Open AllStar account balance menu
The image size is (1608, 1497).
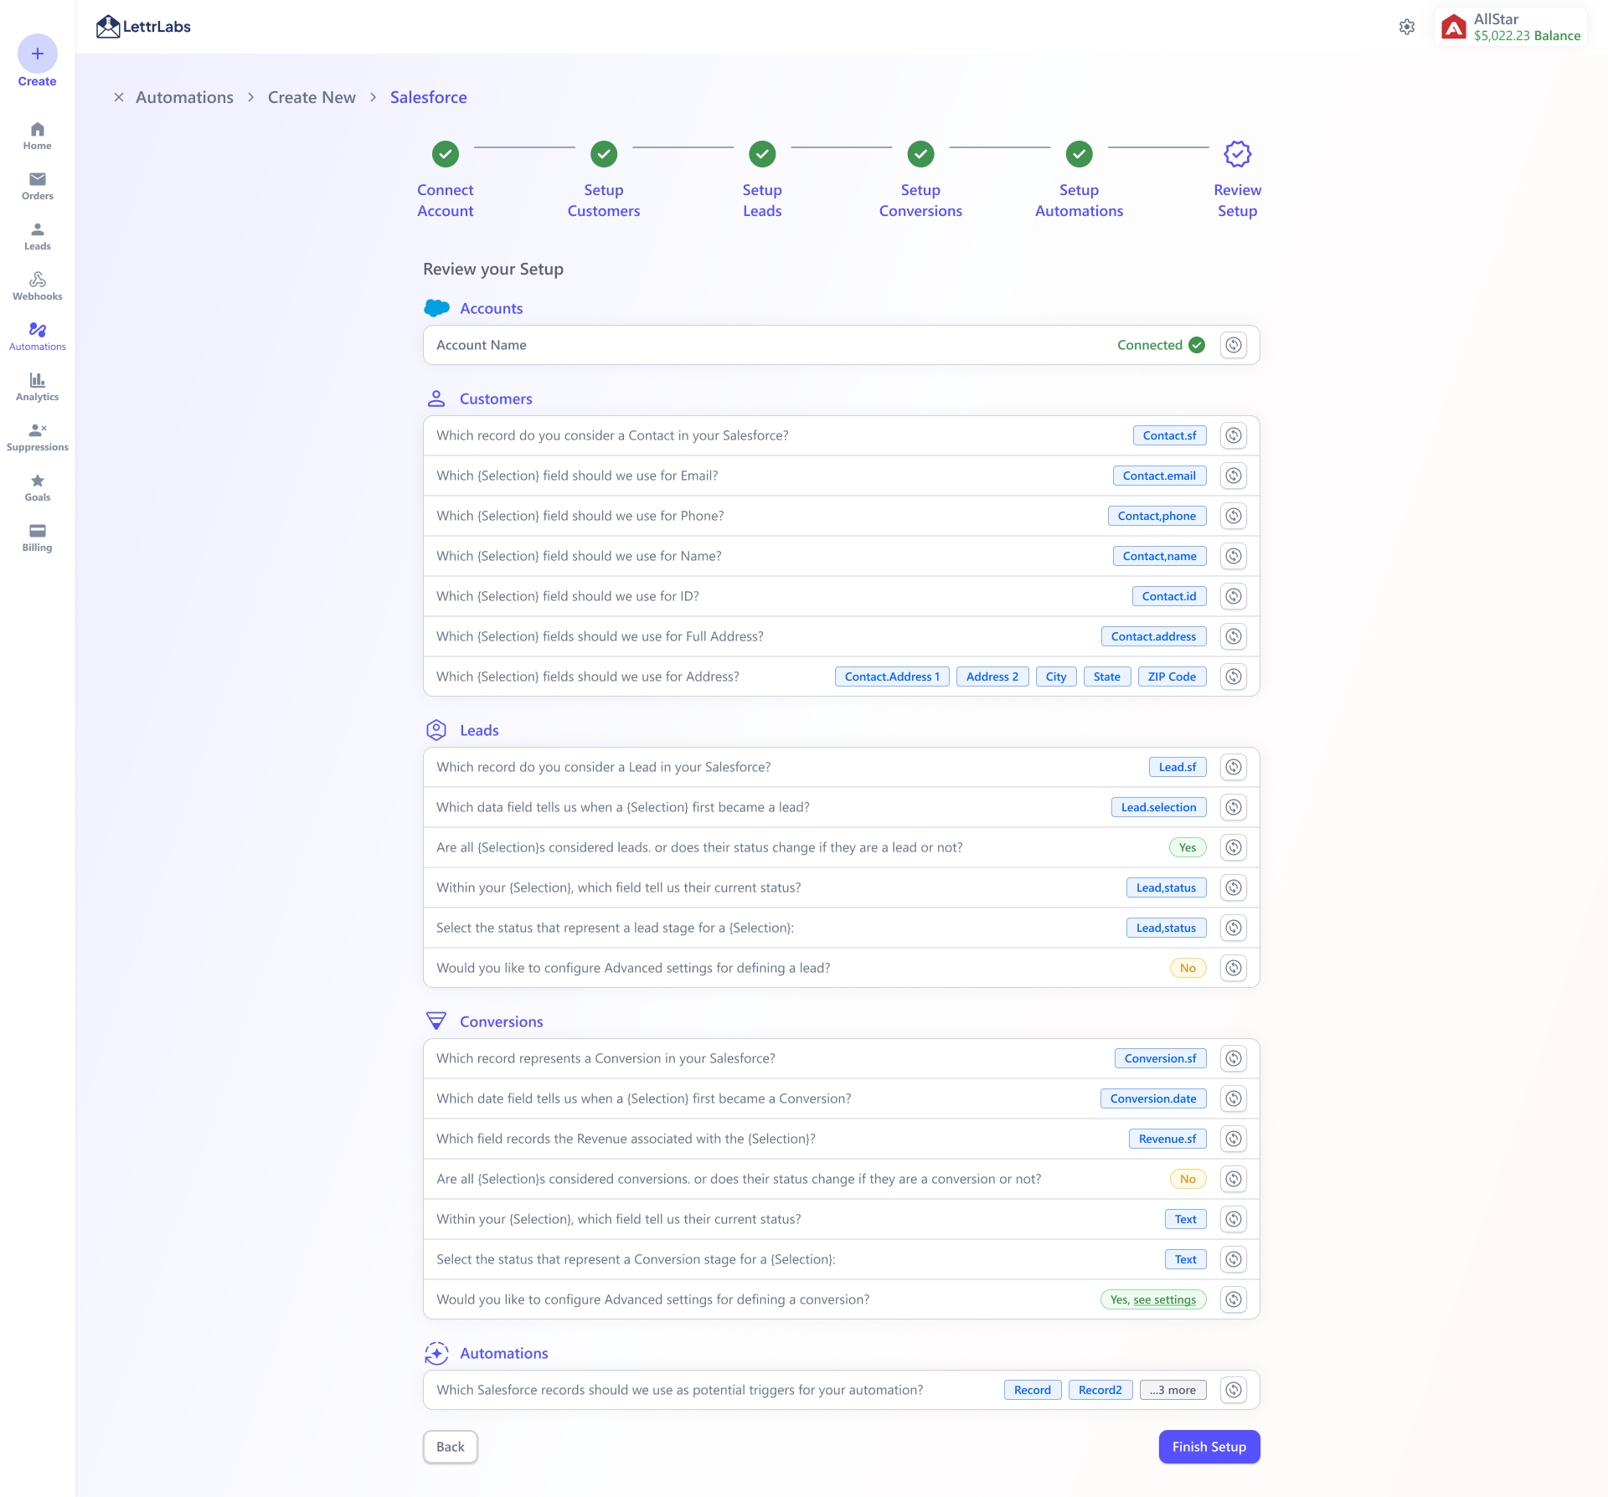[1511, 27]
